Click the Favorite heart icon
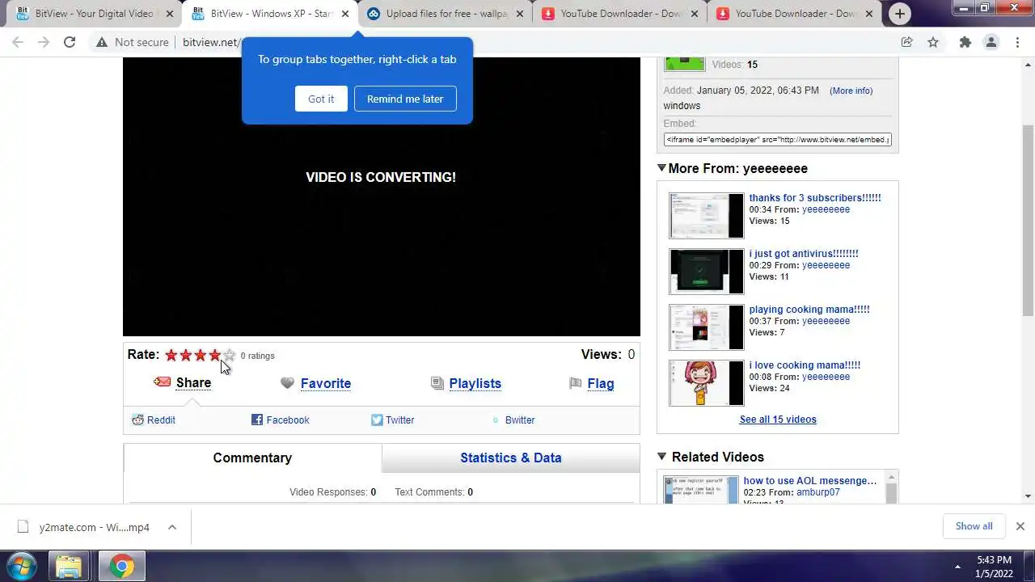 click(x=288, y=383)
